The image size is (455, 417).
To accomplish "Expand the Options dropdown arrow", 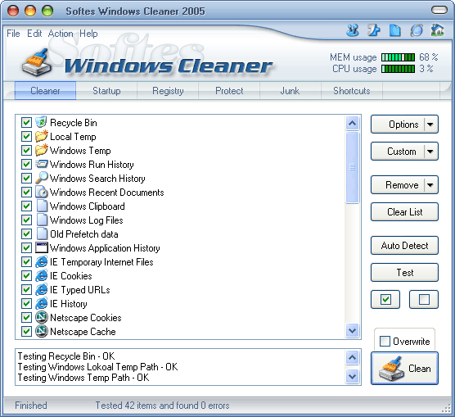I will (430, 125).
